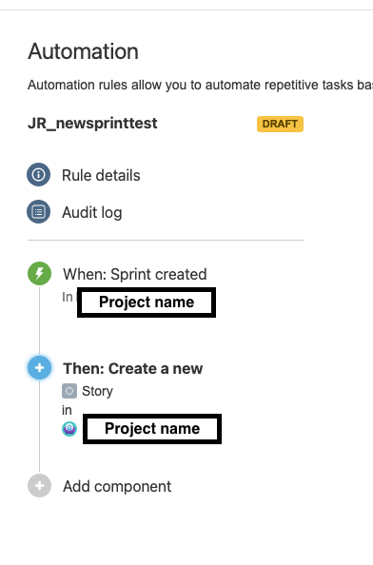Click the JR_newsprinttest rule name
The height and width of the screenshot is (565, 373).
(92, 124)
